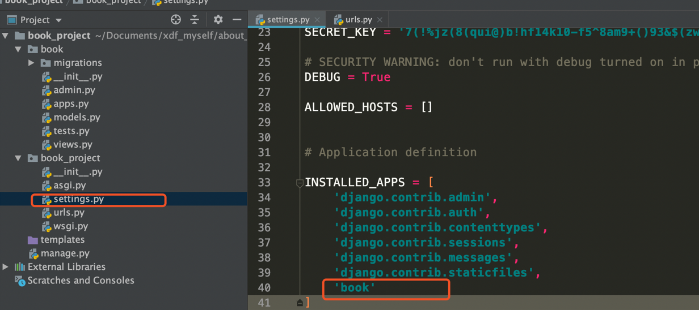Viewport: 699px width, 310px height.
Task: Open models.py file
Action: [x=77, y=117]
